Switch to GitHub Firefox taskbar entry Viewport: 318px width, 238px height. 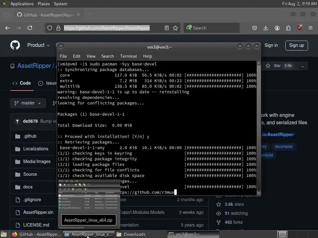[37, 234]
